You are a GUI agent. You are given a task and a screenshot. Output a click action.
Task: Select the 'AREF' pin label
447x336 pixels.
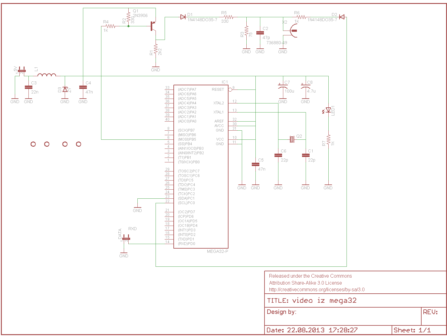point(219,121)
